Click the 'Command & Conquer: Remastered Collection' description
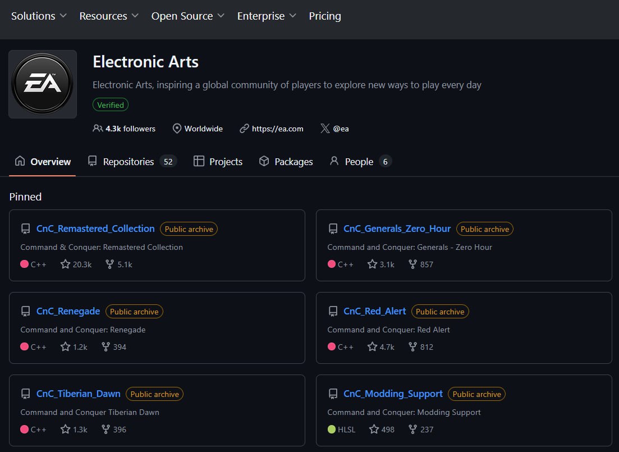The image size is (619, 452). [102, 247]
